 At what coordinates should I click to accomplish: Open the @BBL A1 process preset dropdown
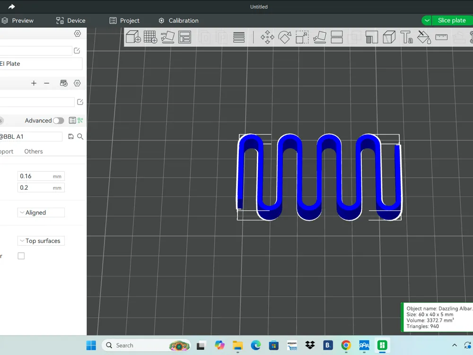click(x=31, y=136)
